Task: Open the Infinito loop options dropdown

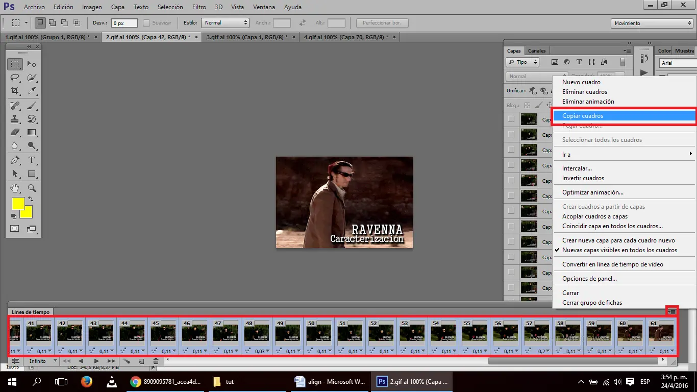Action: click(x=43, y=361)
